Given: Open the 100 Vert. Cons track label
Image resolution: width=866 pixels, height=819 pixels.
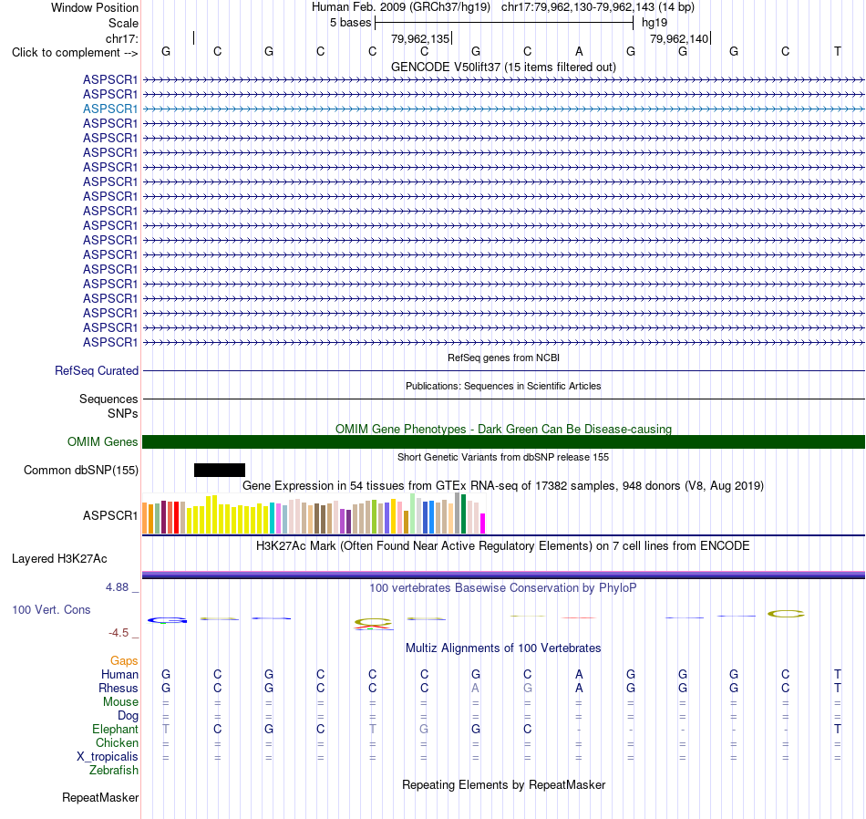Looking at the screenshot, I should (x=51, y=609).
